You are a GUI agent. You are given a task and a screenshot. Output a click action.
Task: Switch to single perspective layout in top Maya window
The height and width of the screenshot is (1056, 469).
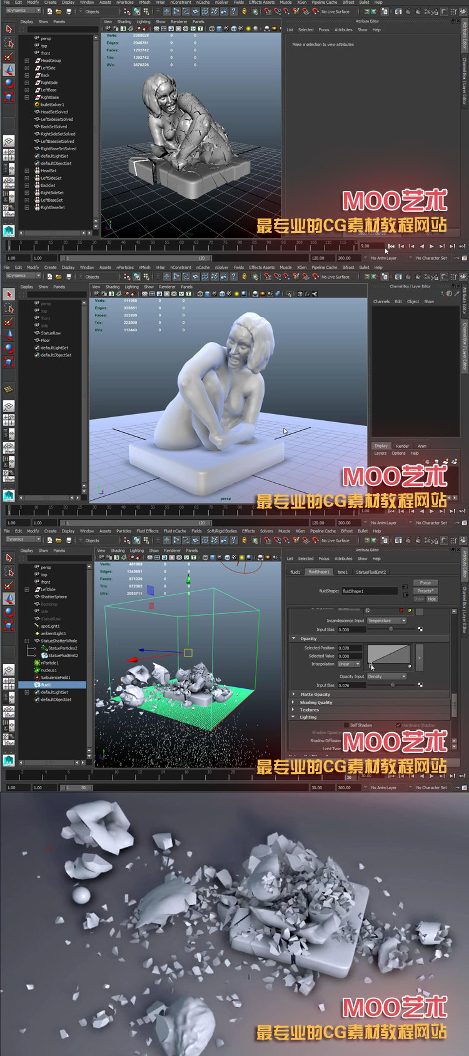(x=9, y=142)
